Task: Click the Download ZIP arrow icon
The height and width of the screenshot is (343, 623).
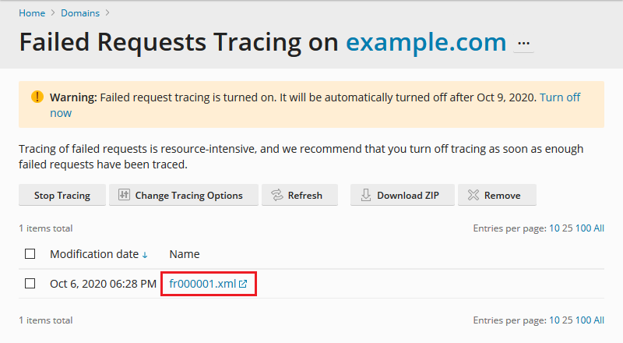Action: click(x=366, y=195)
